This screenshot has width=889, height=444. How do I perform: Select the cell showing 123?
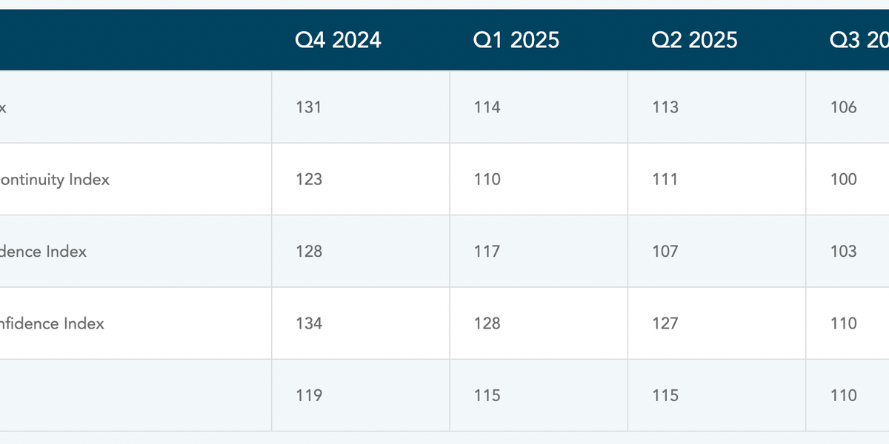pyautogui.click(x=309, y=179)
